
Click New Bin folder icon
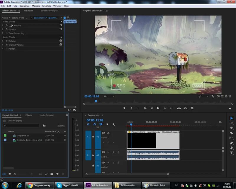click(x=52, y=174)
